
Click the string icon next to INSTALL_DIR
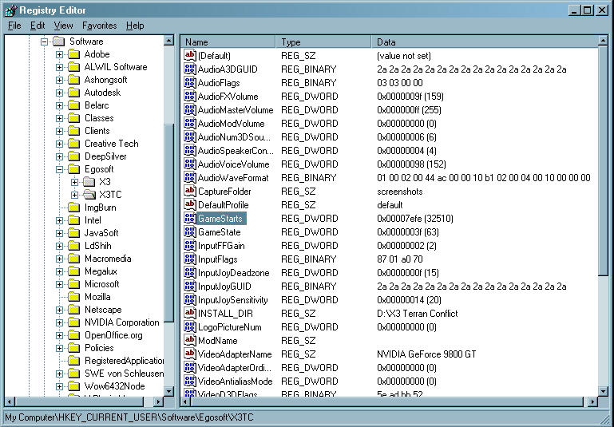[190, 313]
